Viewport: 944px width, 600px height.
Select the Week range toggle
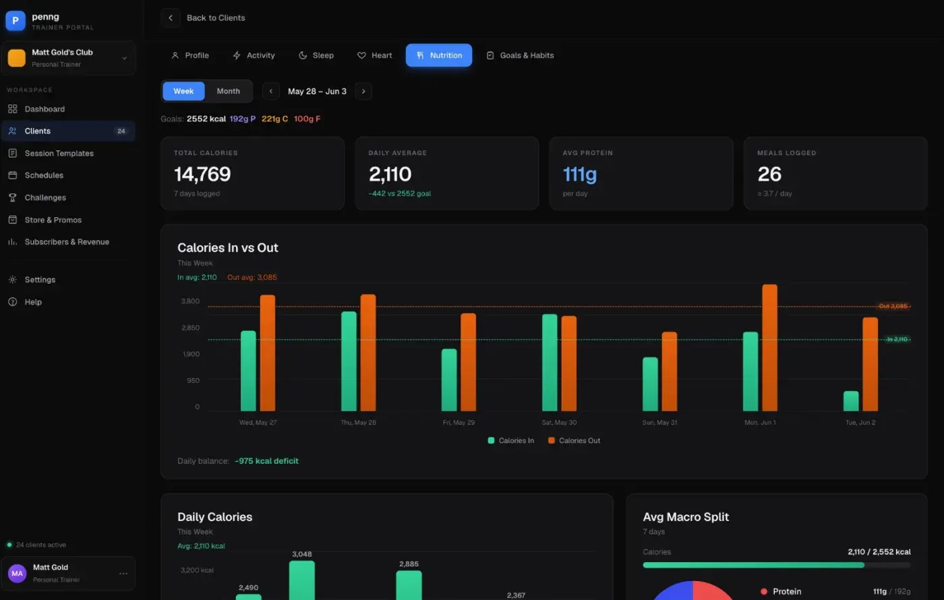coord(183,91)
